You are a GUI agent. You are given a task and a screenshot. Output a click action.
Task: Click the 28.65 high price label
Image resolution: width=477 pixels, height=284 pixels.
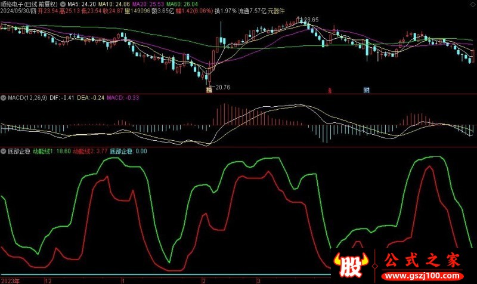[x=310, y=20]
